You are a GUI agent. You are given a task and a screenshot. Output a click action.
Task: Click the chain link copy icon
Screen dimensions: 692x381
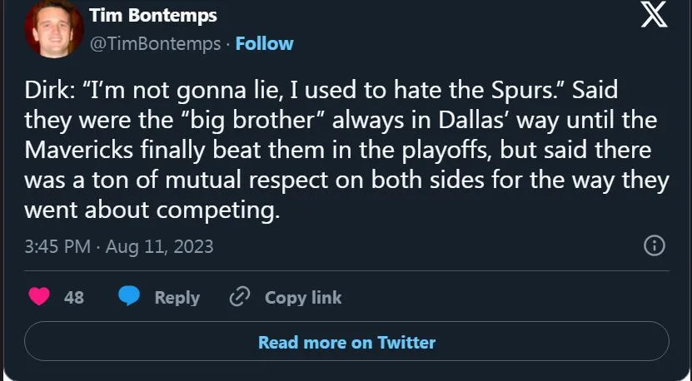coord(240,297)
